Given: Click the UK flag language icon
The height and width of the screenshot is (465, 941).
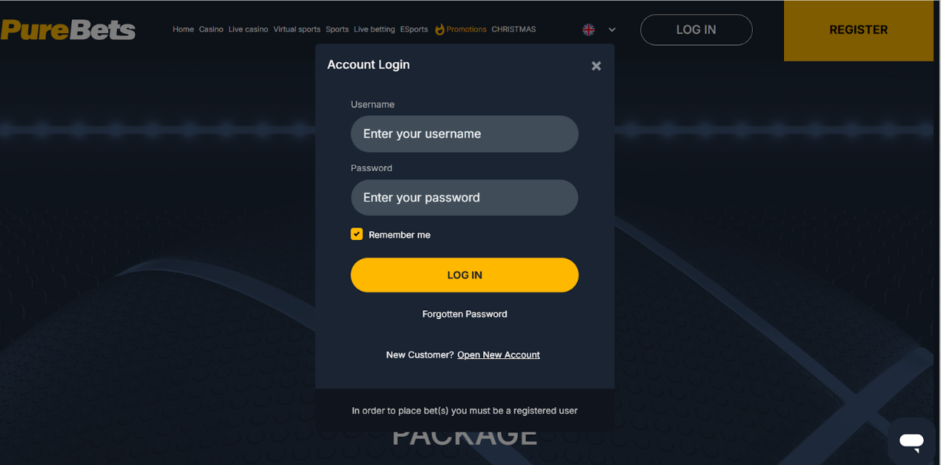Looking at the screenshot, I should point(588,29).
